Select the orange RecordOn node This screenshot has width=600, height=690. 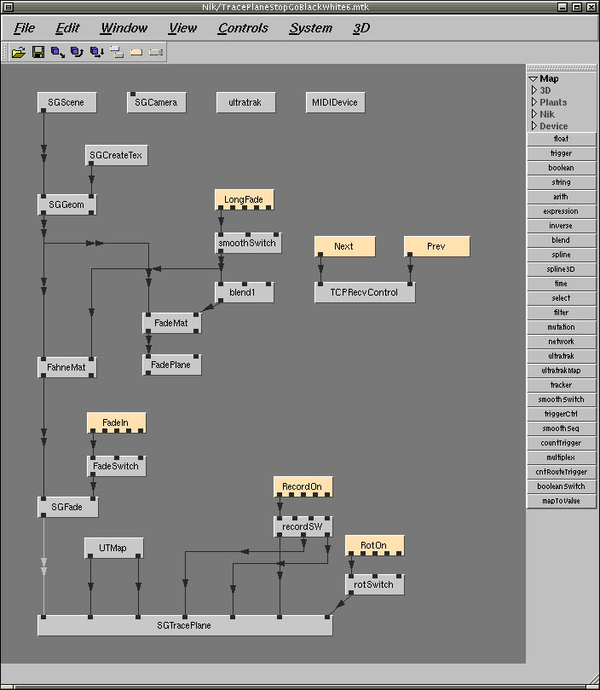point(303,487)
